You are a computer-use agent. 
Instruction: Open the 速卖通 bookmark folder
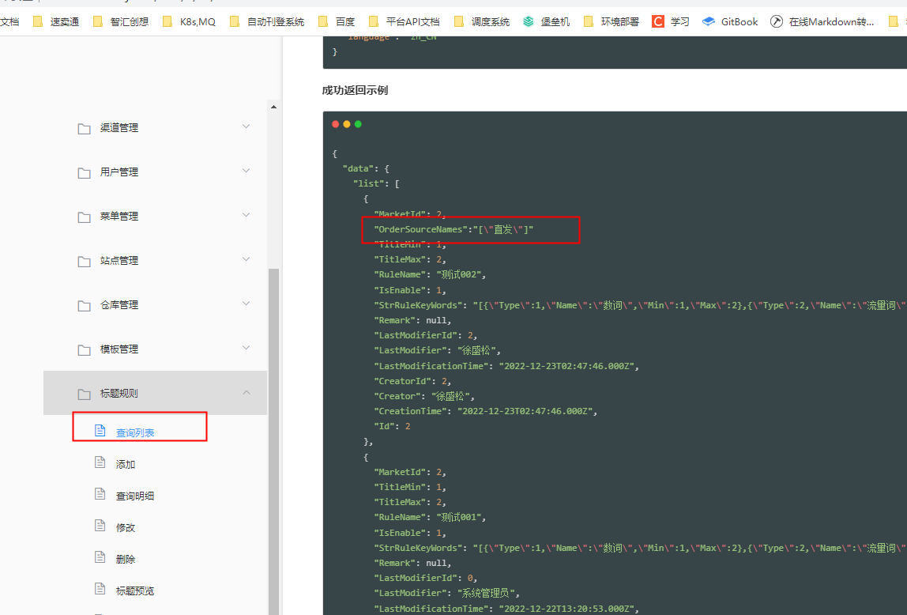pos(56,22)
